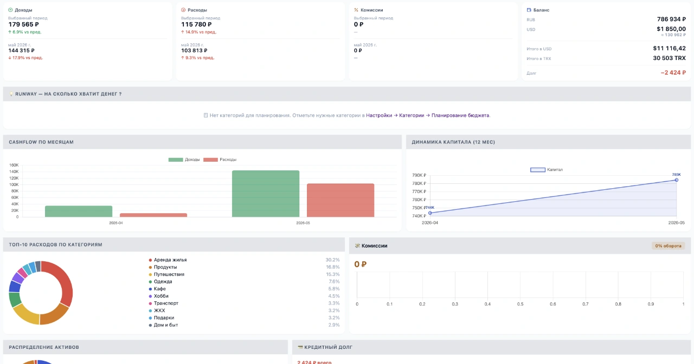Select the Путешествия category row
The width and height of the screenshot is (694, 364).
(x=244, y=274)
